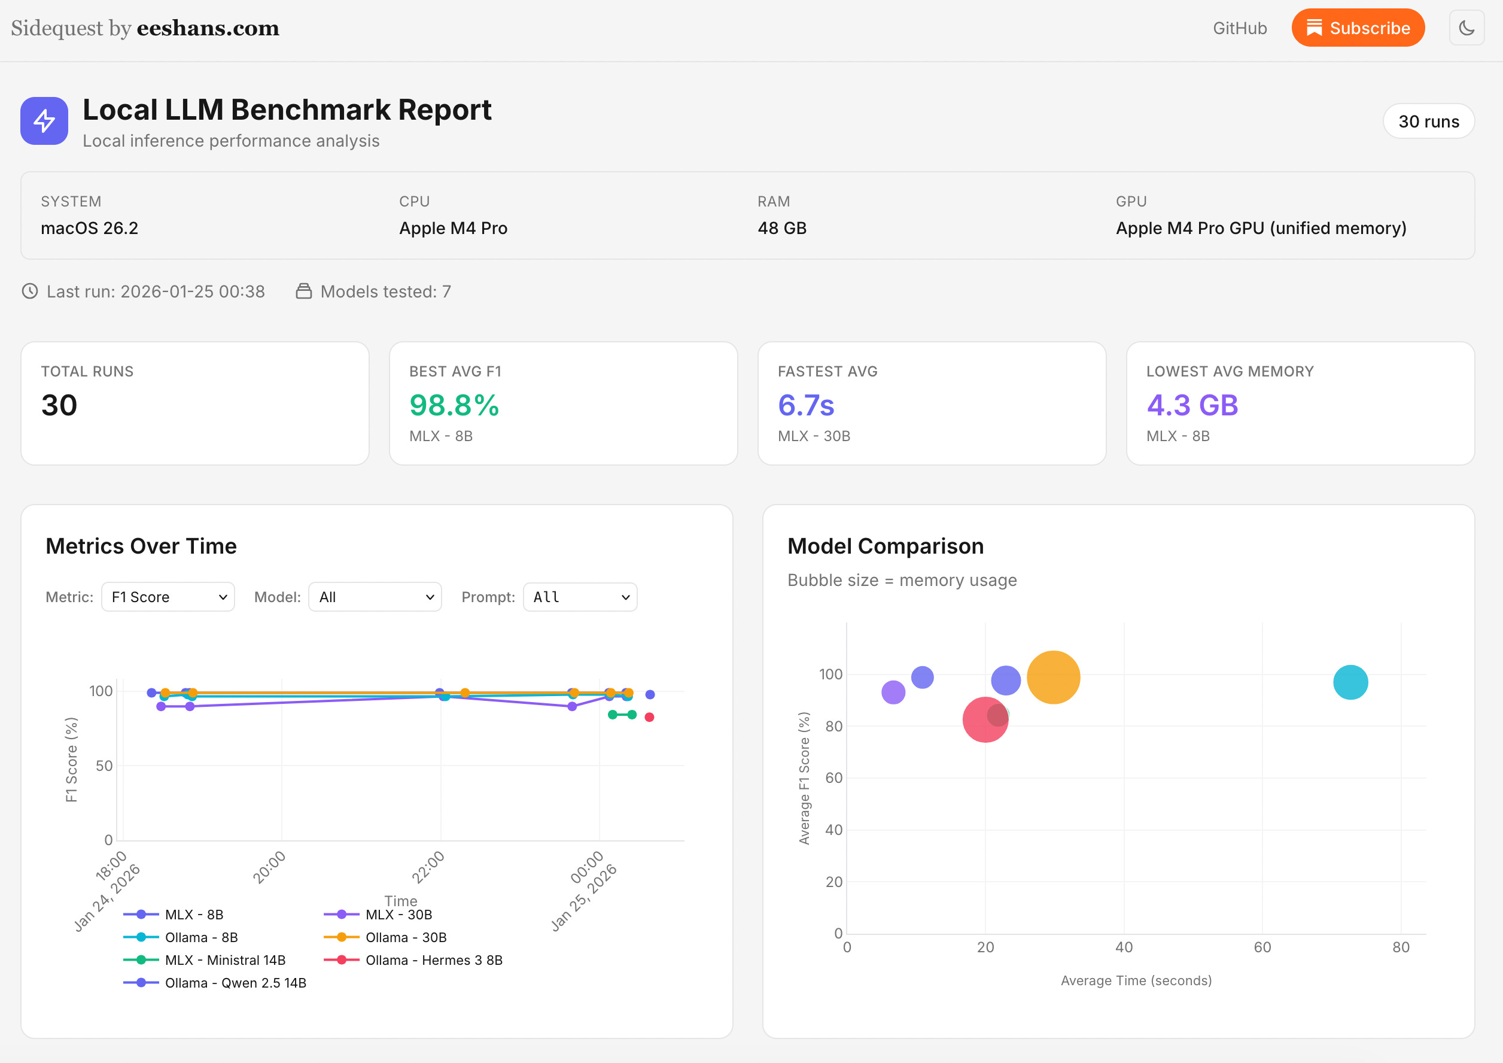This screenshot has width=1503, height=1063.
Task: Open the Prompt filter dropdown
Action: pyautogui.click(x=580, y=597)
